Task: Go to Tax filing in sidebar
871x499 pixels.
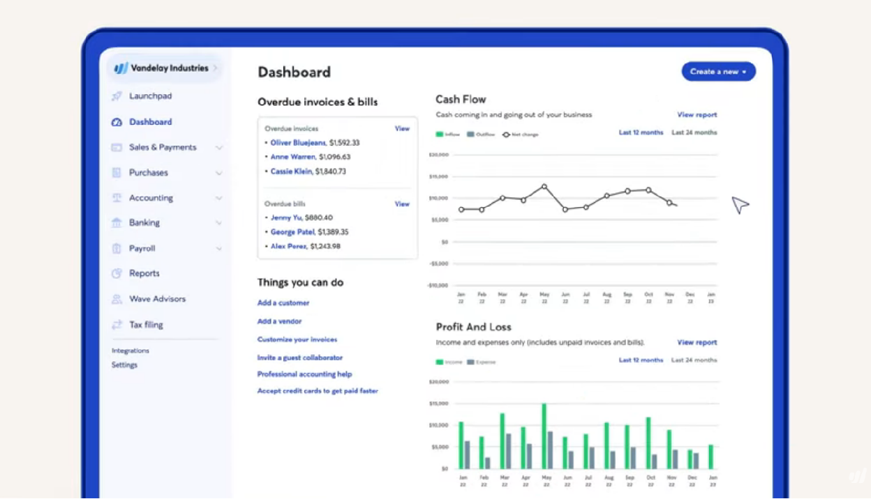Action: pyautogui.click(x=146, y=325)
